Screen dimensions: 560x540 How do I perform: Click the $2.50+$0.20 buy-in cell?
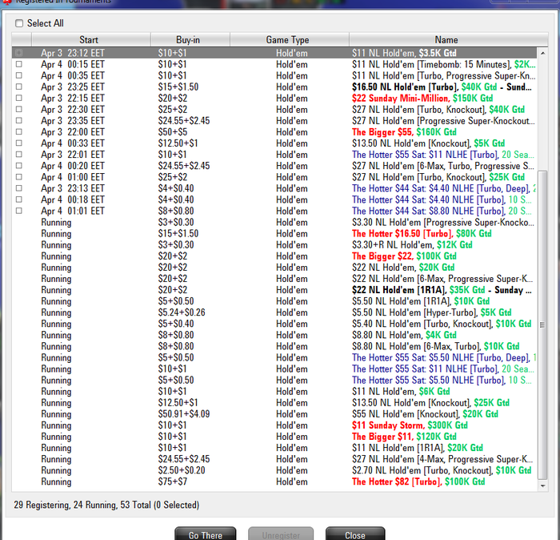[x=182, y=470]
